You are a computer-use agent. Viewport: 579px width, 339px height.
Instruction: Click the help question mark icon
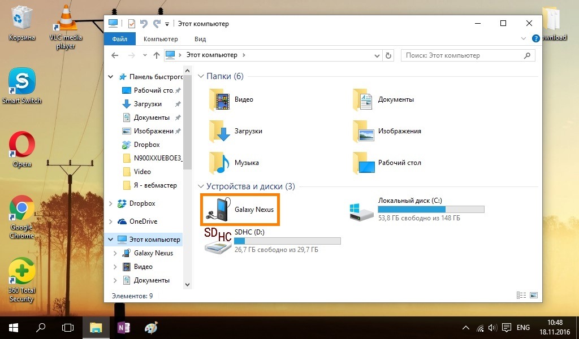coord(535,39)
